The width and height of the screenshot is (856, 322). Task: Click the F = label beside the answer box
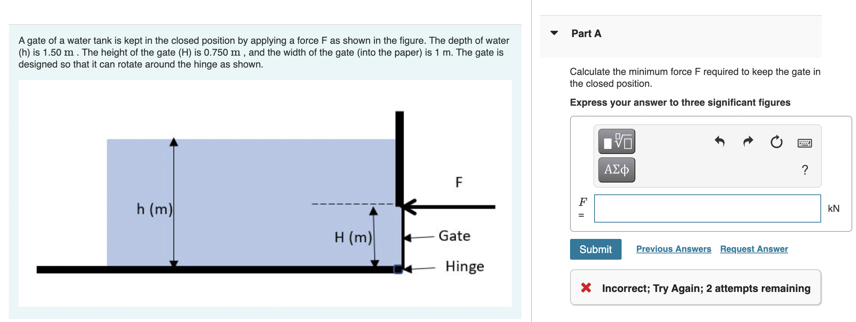click(x=582, y=208)
